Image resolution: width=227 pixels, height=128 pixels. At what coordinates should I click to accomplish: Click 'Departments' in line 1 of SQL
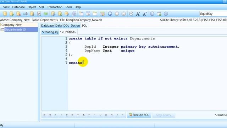coord(142,39)
